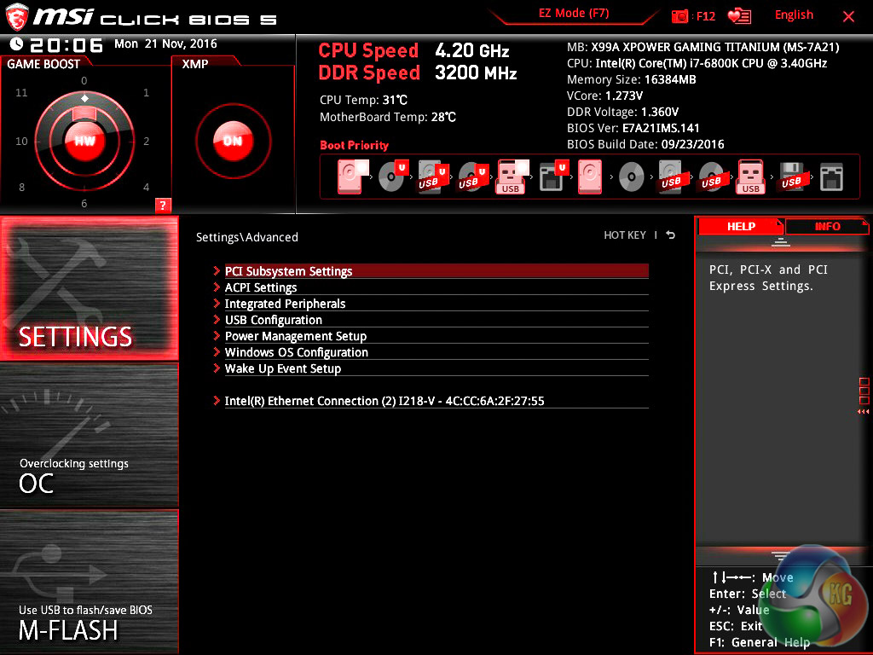Set Game Boost dial to level 6
The width and height of the screenshot is (873, 655).
(x=84, y=203)
